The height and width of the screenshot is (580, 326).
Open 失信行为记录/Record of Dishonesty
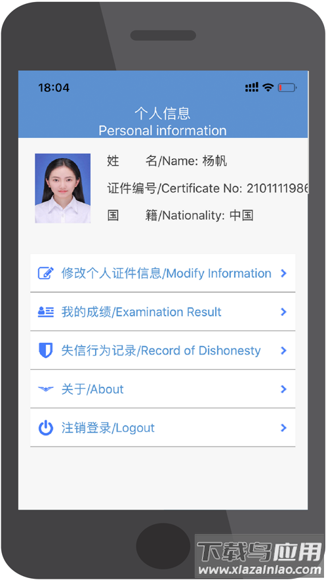coord(163,350)
